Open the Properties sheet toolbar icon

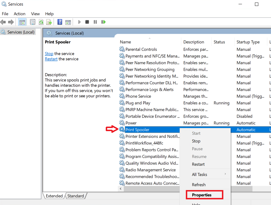tap(33, 22)
